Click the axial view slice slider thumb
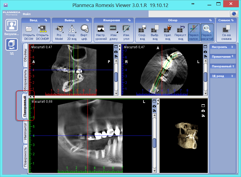This screenshot has width=241, height=177. pyautogui.click(x=205, y=77)
